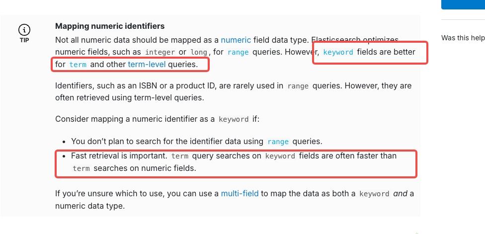The height and width of the screenshot is (234, 485).
Task: Follow the blue "term" query link
Action: pos(78,65)
